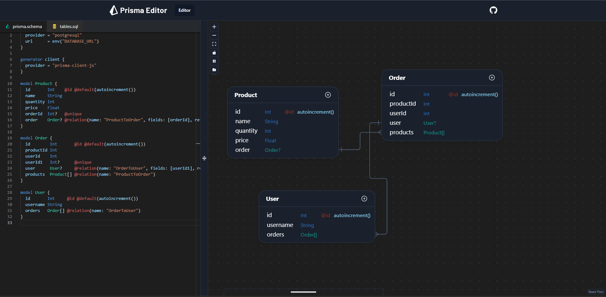Click 'autoincrement()' in the User node

(x=352, y=216)
